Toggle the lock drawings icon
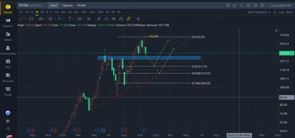This screenshot has height=138, width=295. (106, 19)
